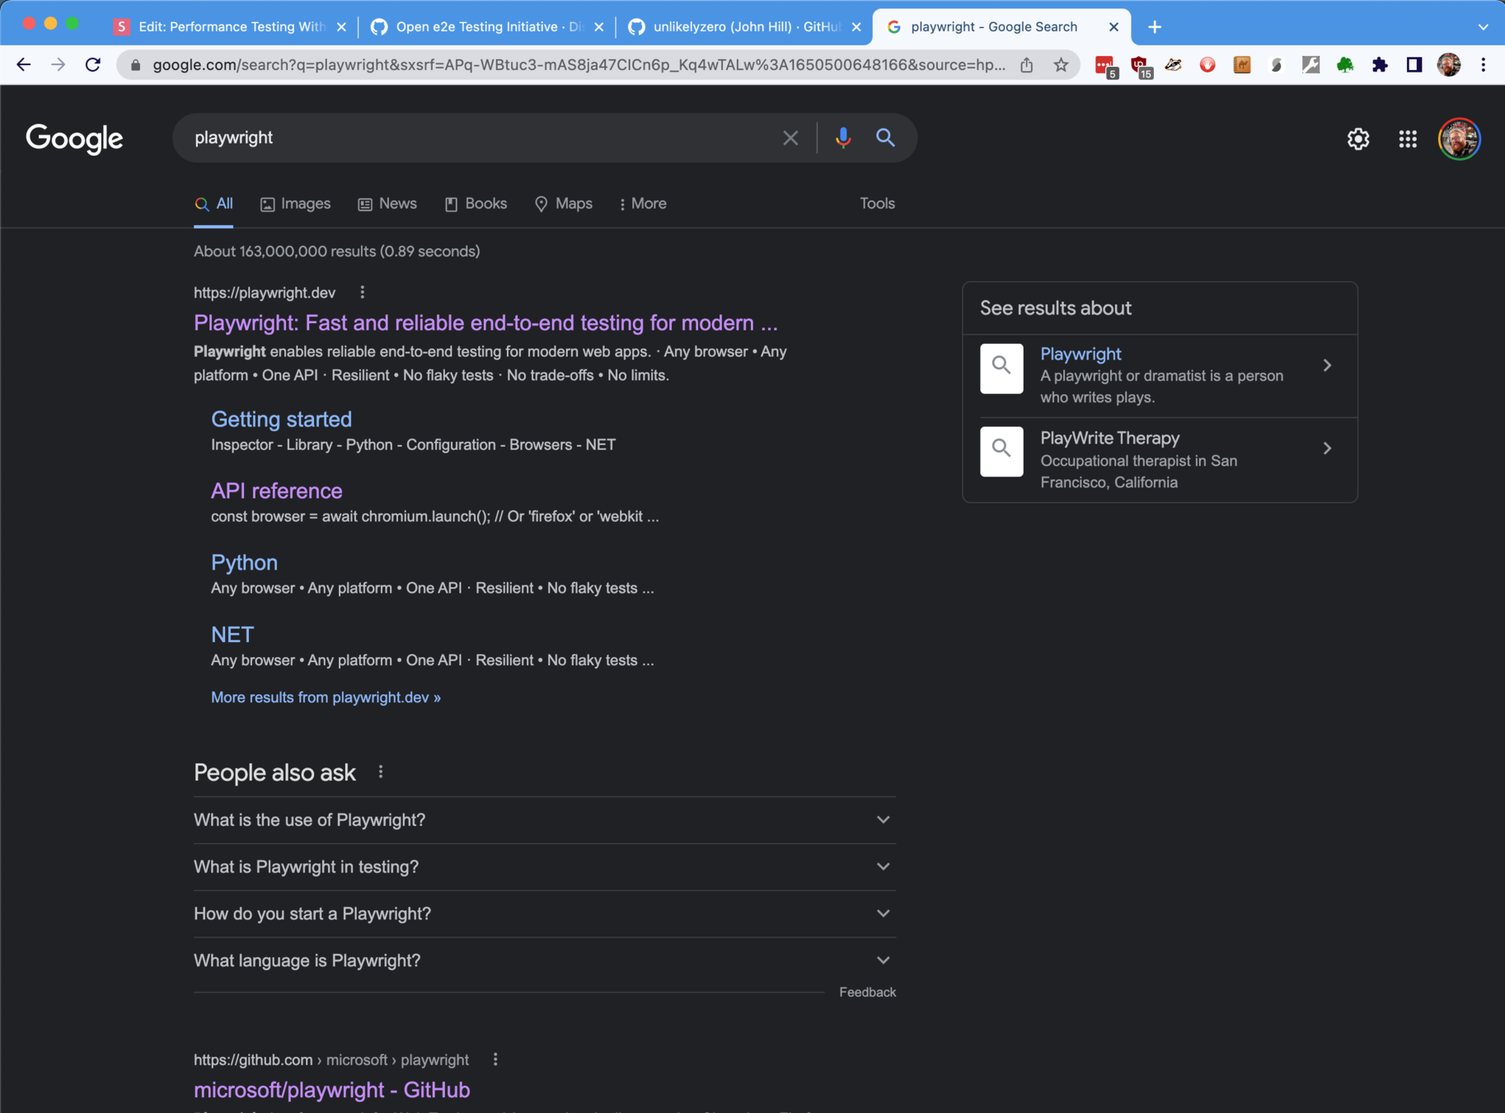Open the Google account avatar
The height and width of the screenshot is (1113, 1505).
[x=1459, y=139]
